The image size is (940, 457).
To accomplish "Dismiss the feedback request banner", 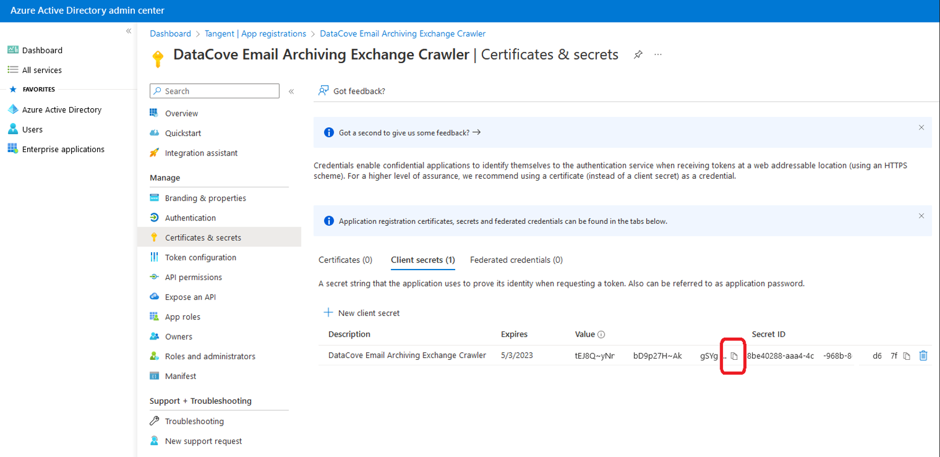I will (921, 128).
